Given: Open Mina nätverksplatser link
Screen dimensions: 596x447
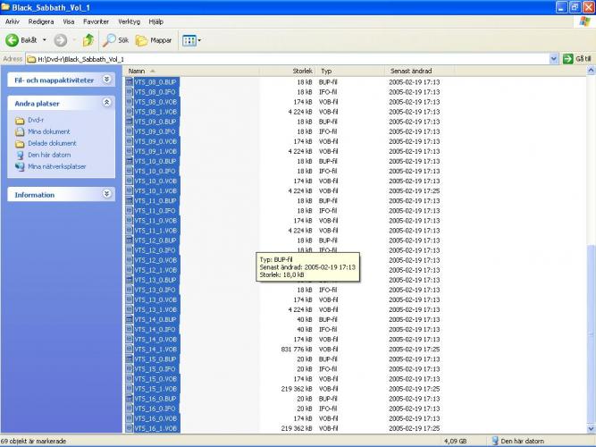Looking at the screenshot, I should tap(56, 166).
